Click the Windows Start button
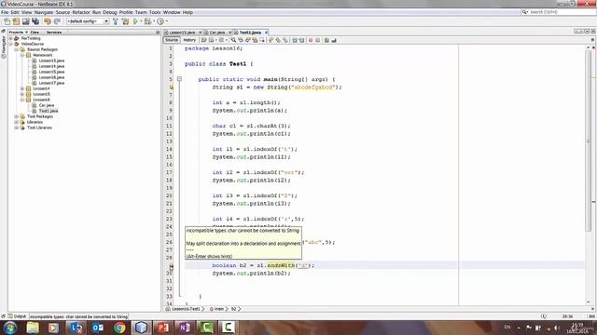 [x=10, y=328]
